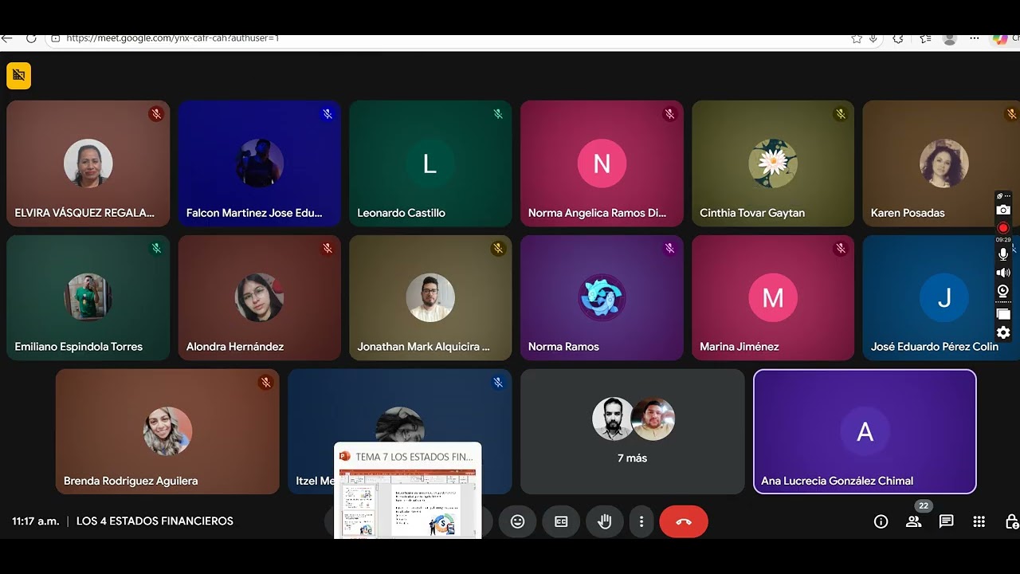The height and width of the screenshot is (574, 1020).
Task: Click the Karen Posadas name label
Action: (x=908, y=213)
